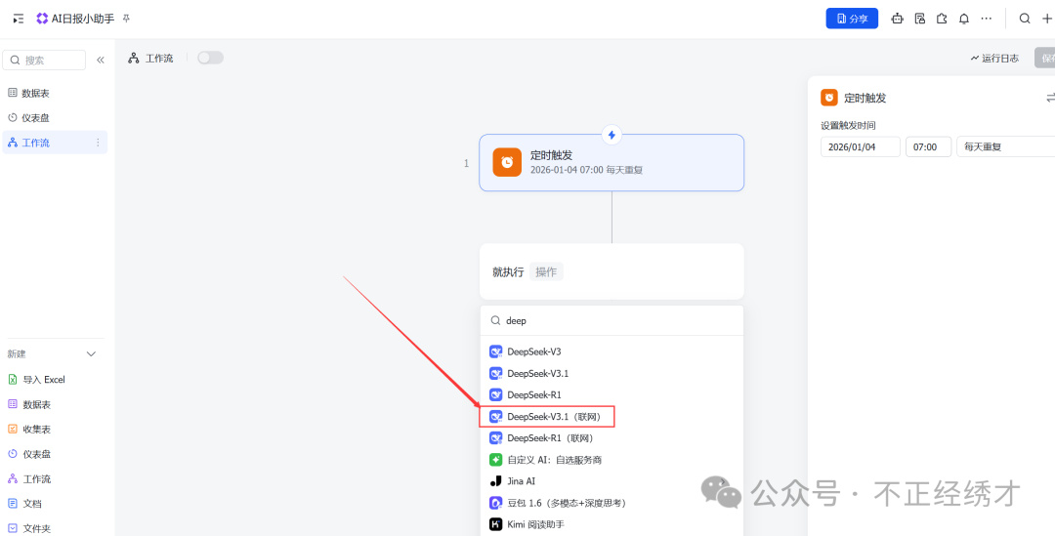Create a new 文件夹

29,528
